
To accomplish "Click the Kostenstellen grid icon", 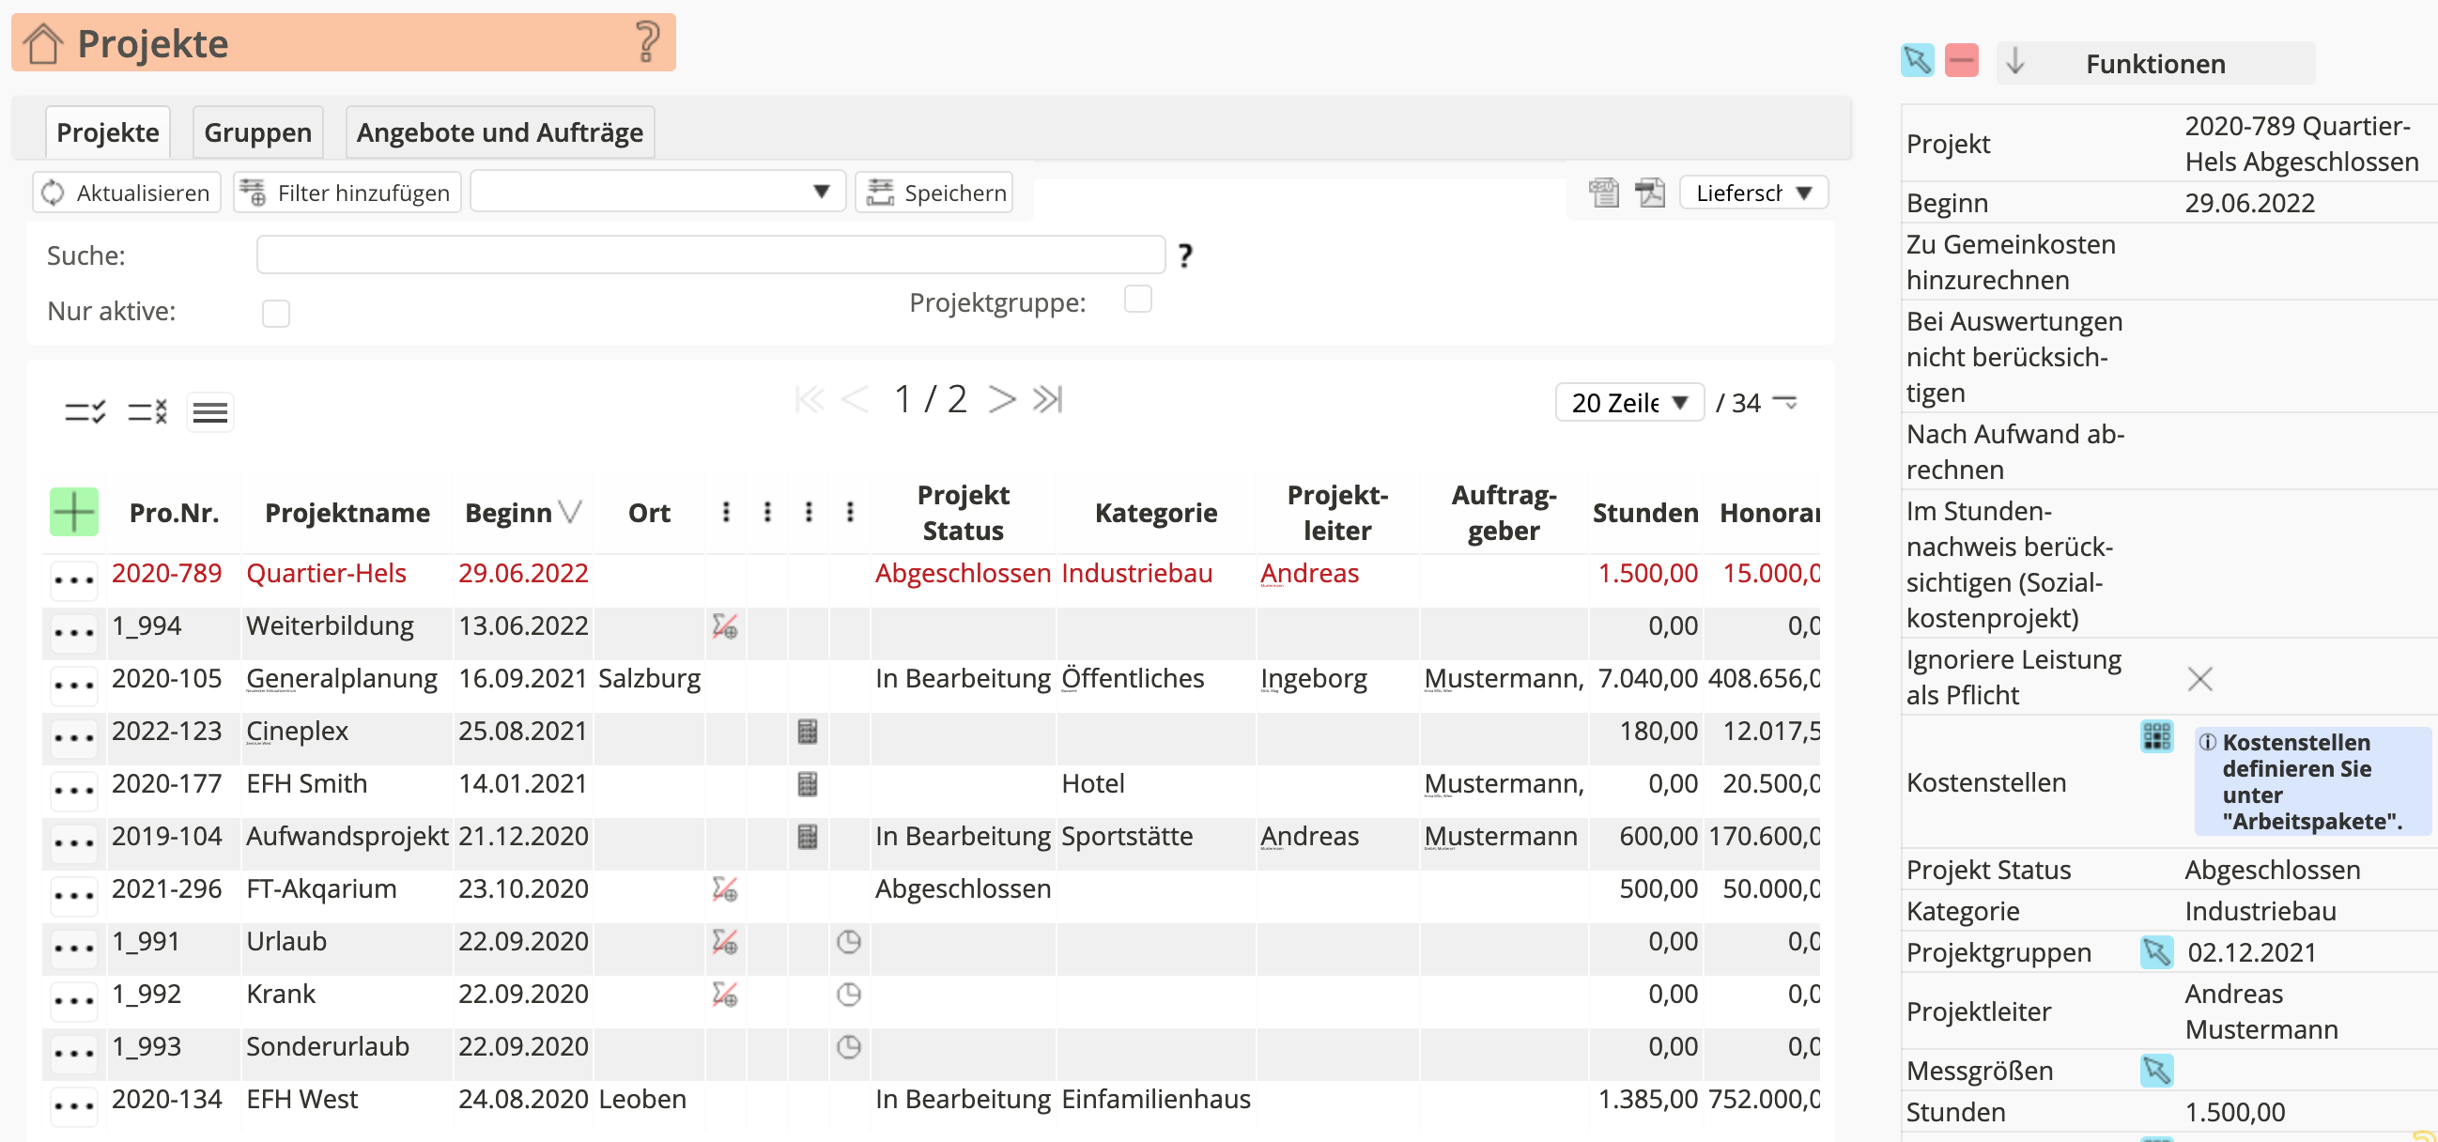I will pos(2156,736).
